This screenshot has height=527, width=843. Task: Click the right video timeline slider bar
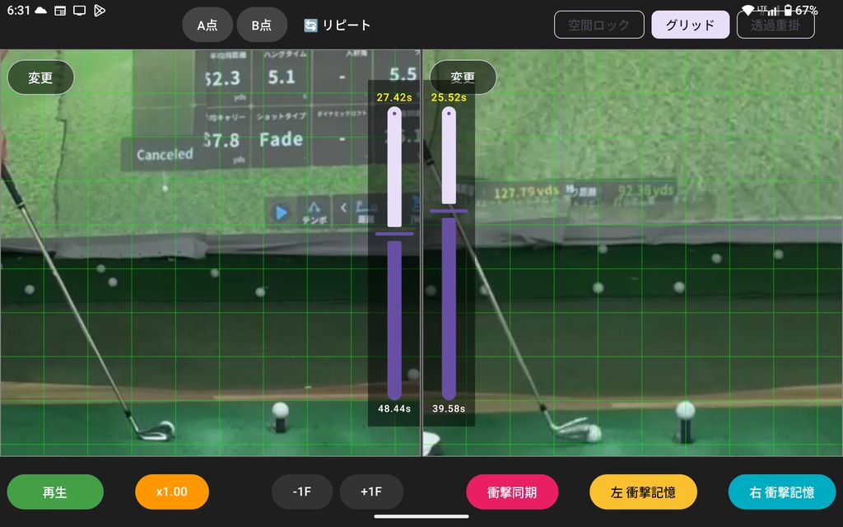(449, 253)
